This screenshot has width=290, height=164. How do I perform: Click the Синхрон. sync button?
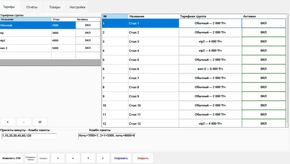43,158
